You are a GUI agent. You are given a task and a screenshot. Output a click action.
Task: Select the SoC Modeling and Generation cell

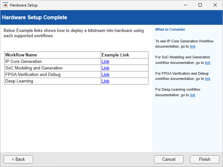[53, 68]
